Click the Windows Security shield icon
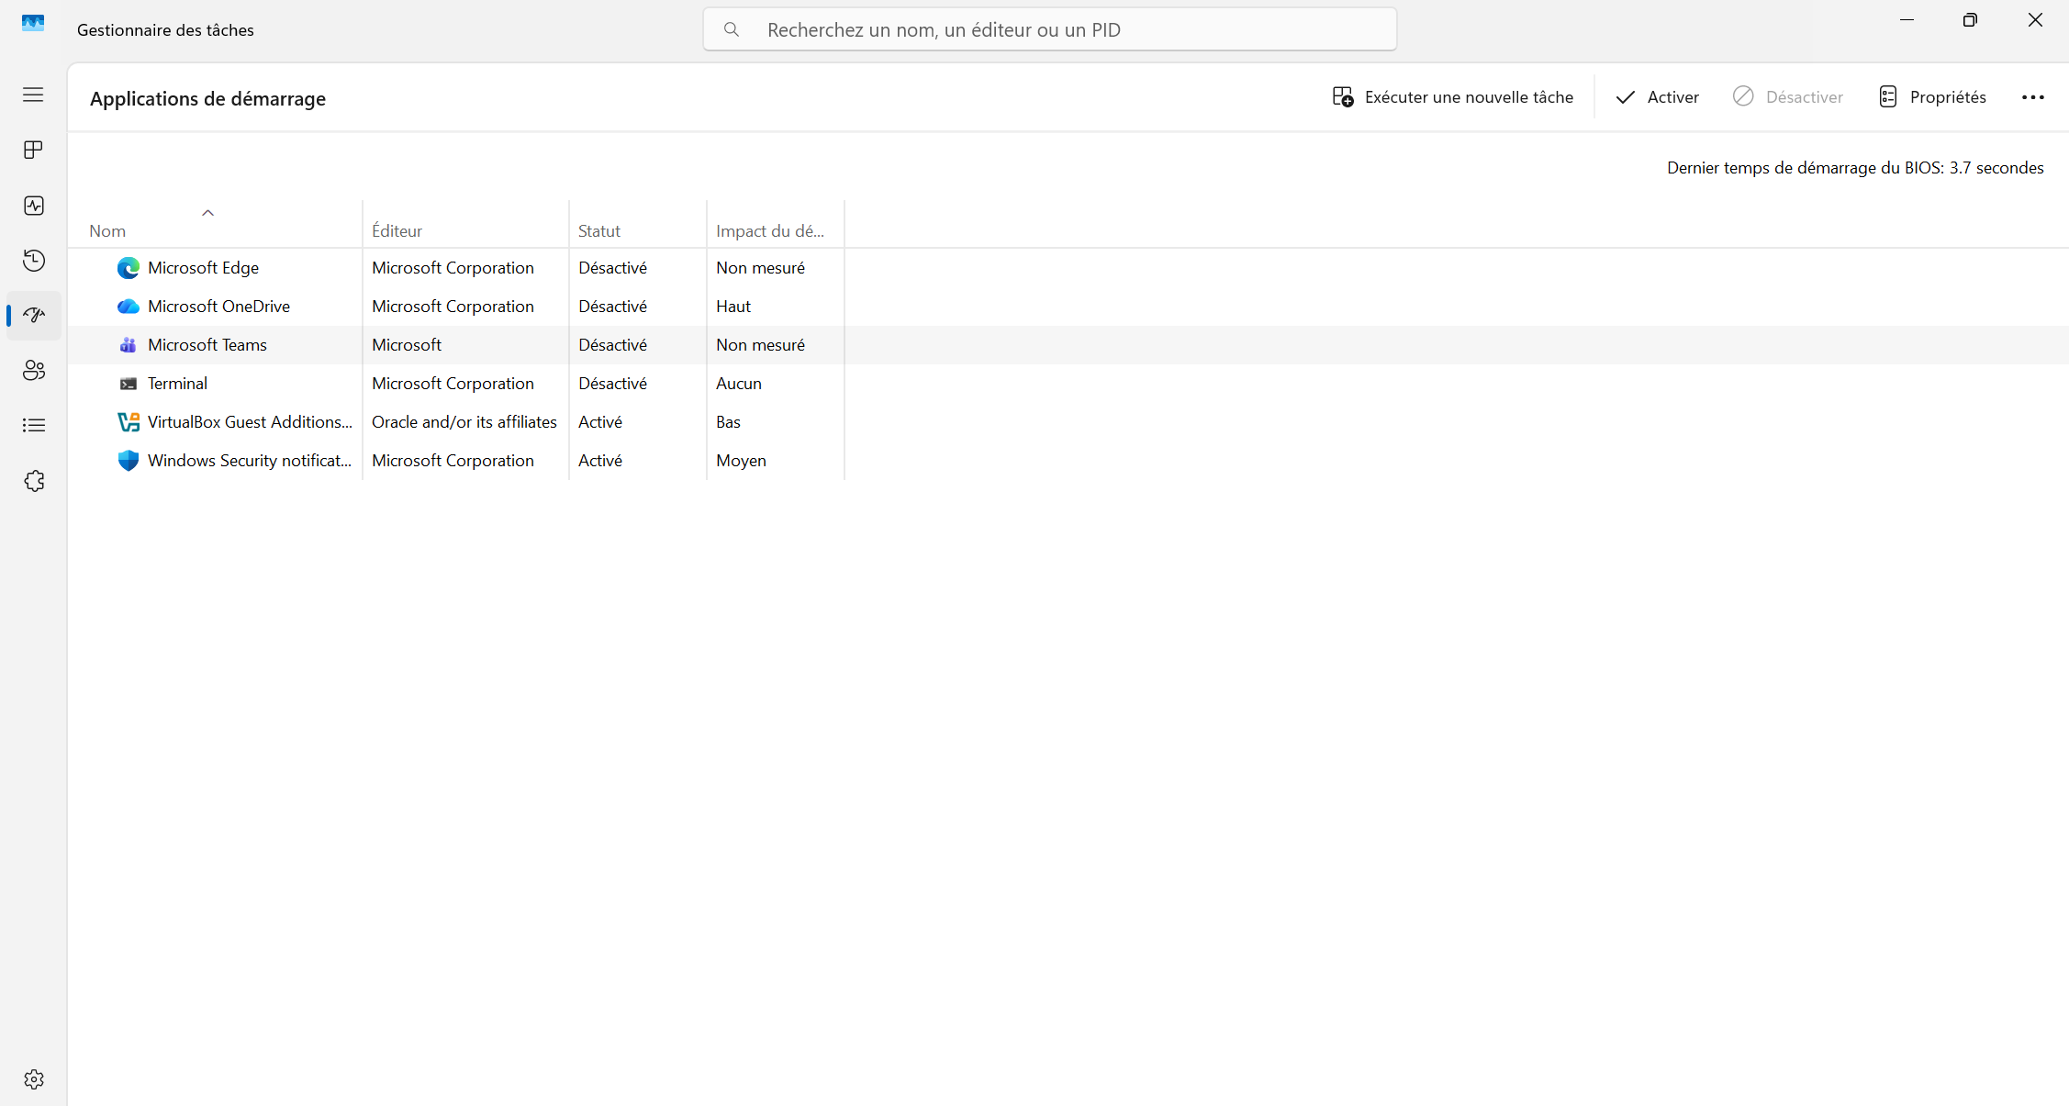Image resolution: width=2069 pixels, height=1106 pixels. coord(128,461)
